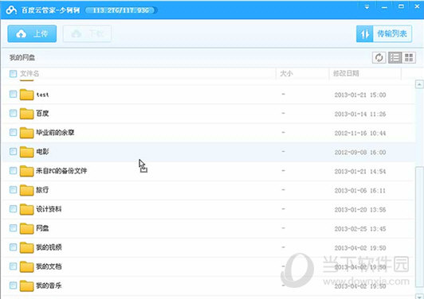Click the 我的网盘 breadcrumb path
This screenshot has width=424, height=299.
point(22,57)
